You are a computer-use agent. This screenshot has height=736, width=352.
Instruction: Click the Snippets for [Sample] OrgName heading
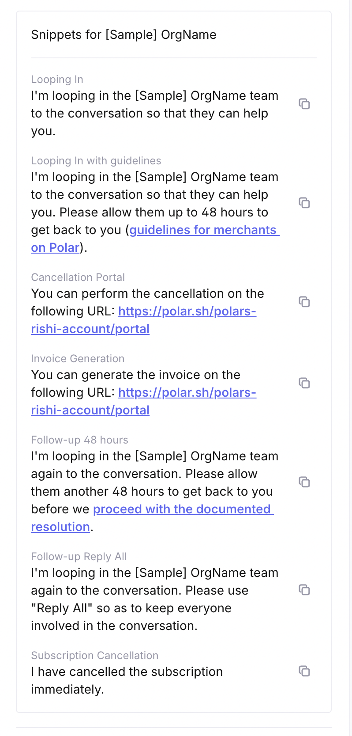click(x=124, y=35)
